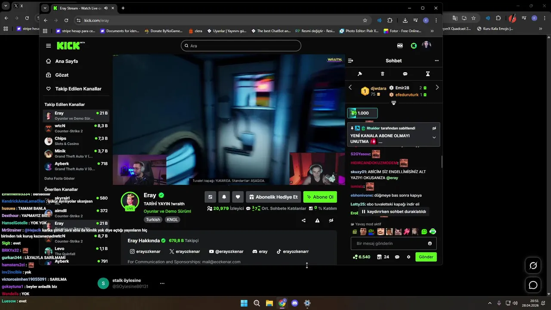Show next gift leaderboard page
Screen dimensions: 551x310
pos(437,87)
